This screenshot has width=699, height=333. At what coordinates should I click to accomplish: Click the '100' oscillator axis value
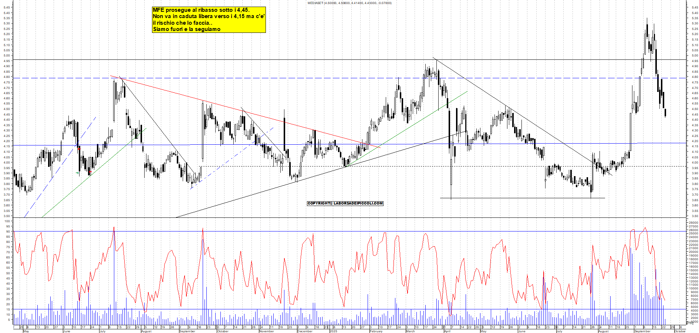tap(7, 221)
